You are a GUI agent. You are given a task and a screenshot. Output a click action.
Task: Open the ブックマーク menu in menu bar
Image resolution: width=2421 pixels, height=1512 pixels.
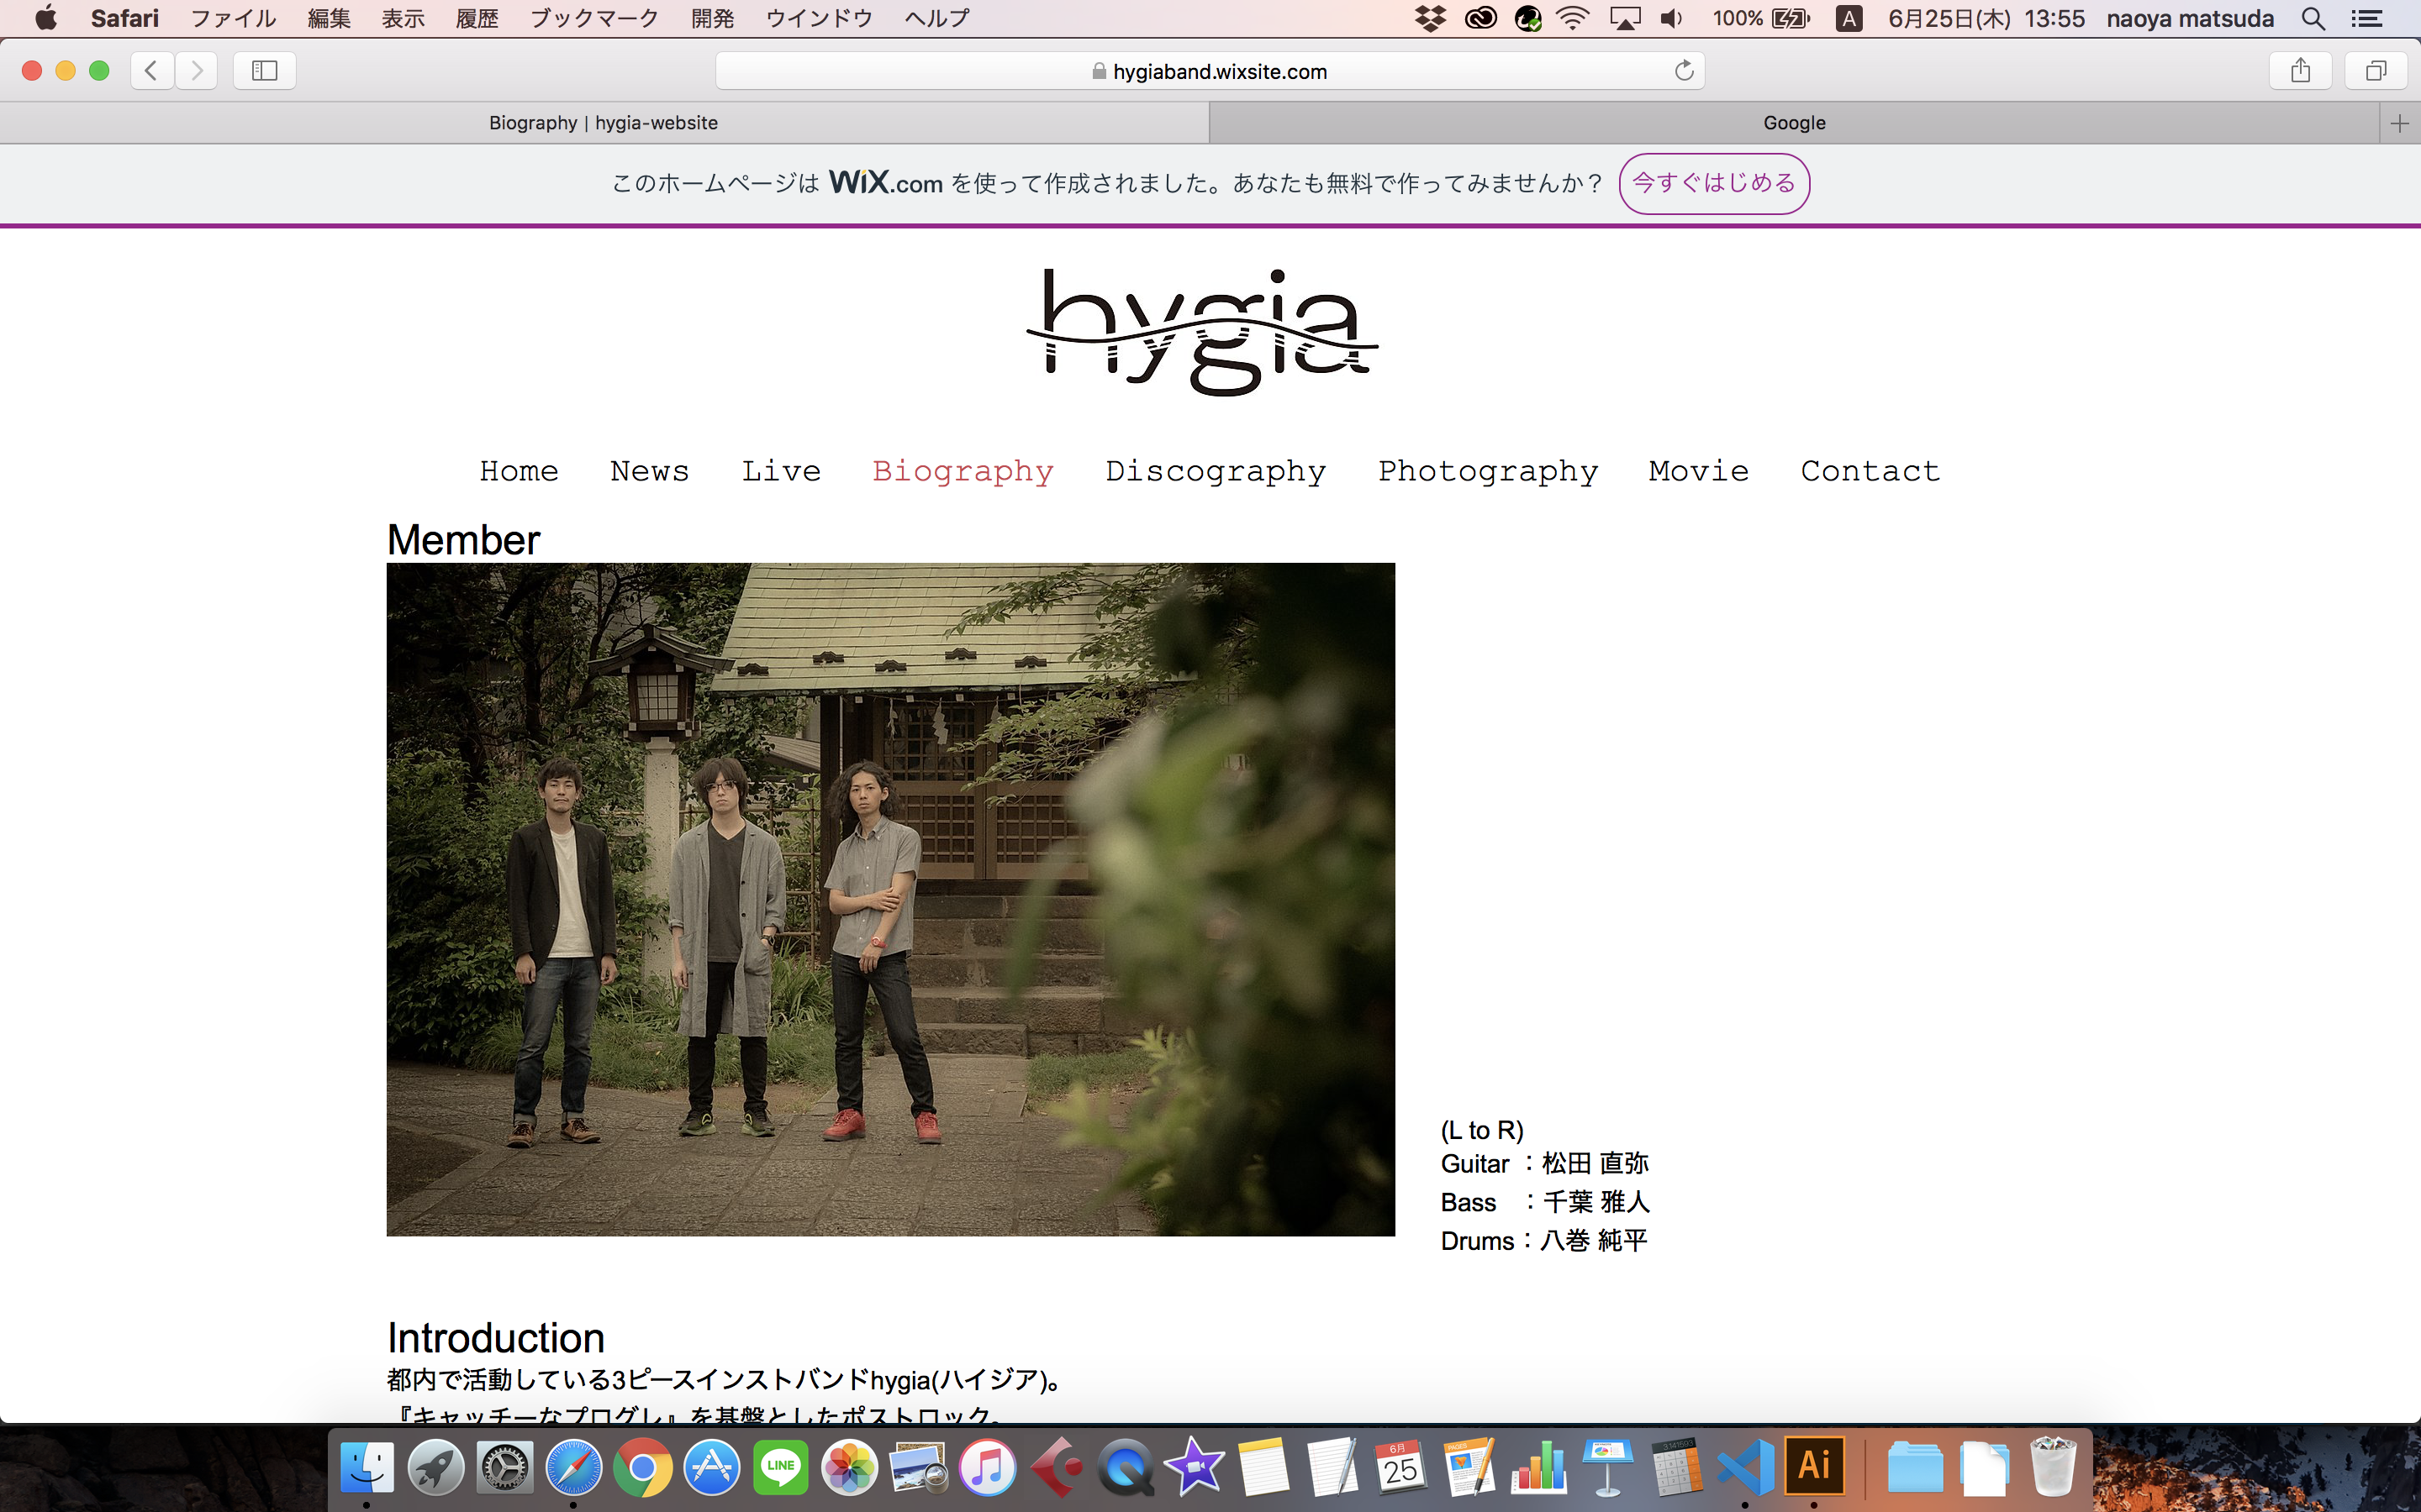(594, 18)
